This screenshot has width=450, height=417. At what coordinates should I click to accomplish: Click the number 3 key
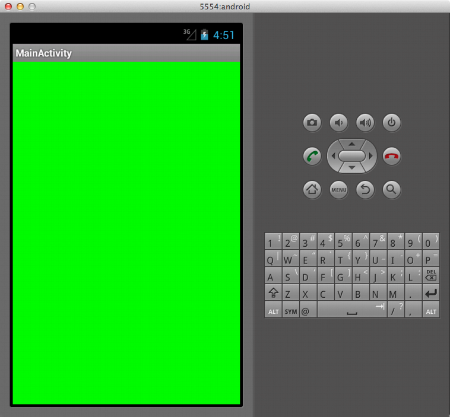coord(308,241)
